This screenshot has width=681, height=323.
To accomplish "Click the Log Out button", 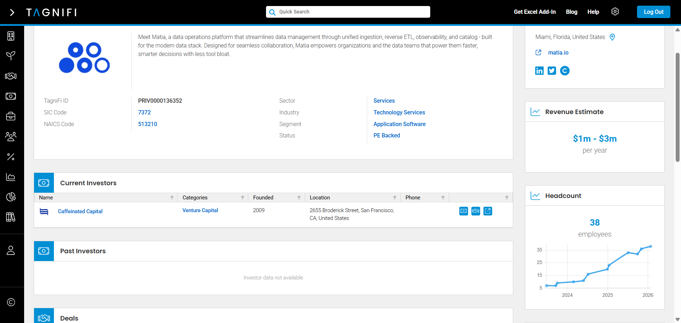I will pos(653,12).
